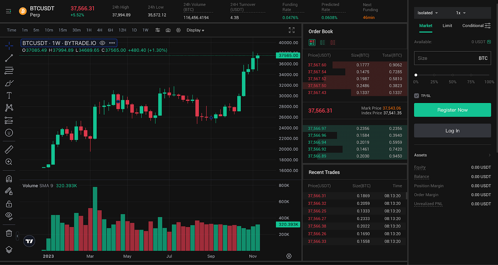Enable the TP/SL checkbox

point(416,96)
